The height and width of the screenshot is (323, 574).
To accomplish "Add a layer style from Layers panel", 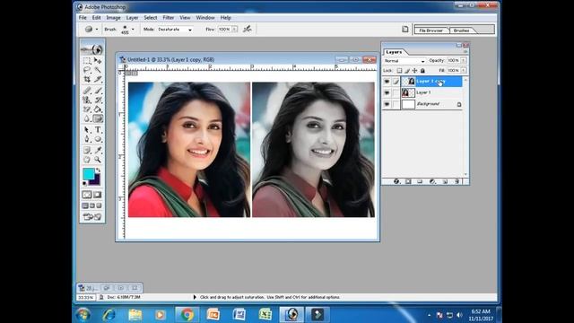I will [396, 181].
